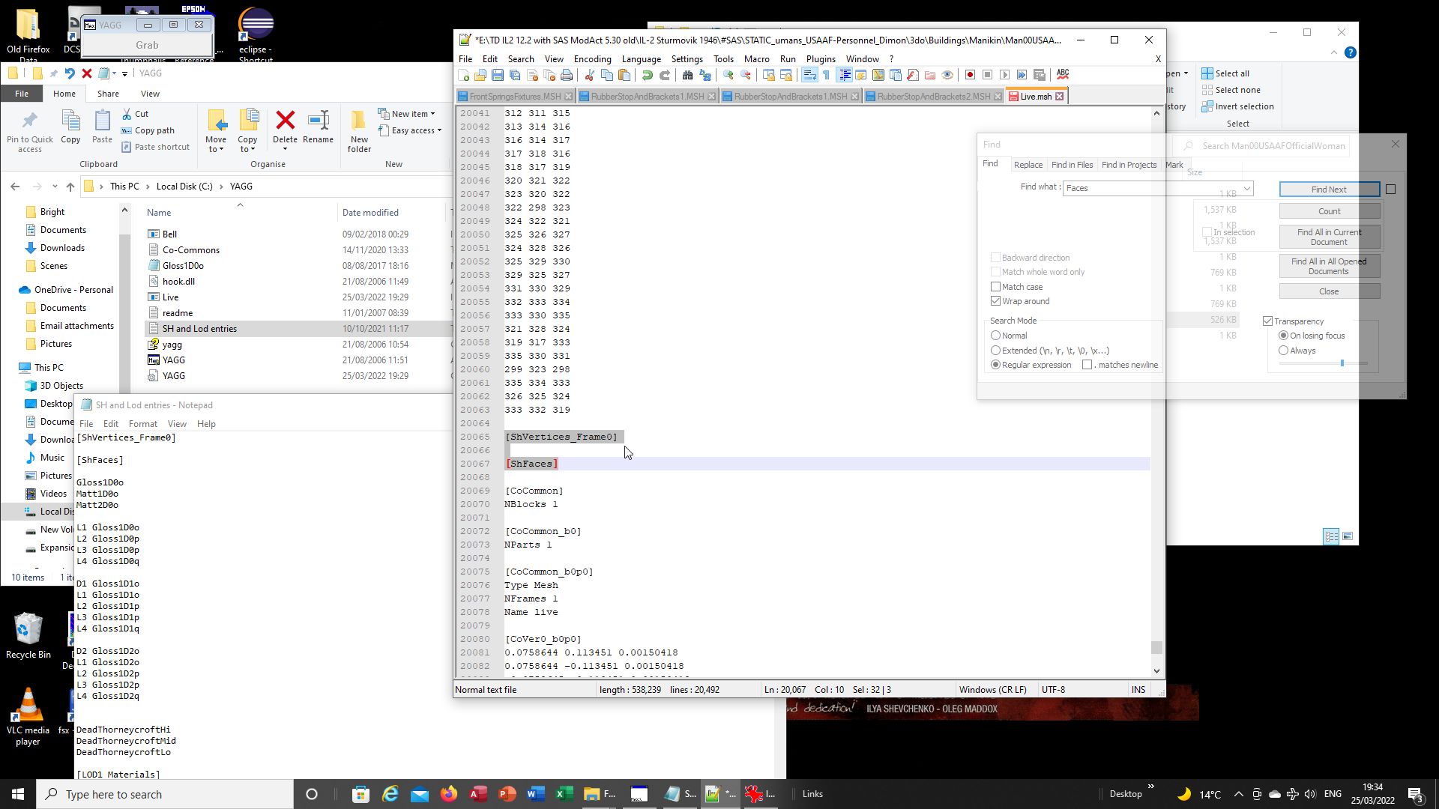Open the Find what dropdown list
Image resolution: width=1439 pixels, height=809 pixels.
pos(1246,189)
